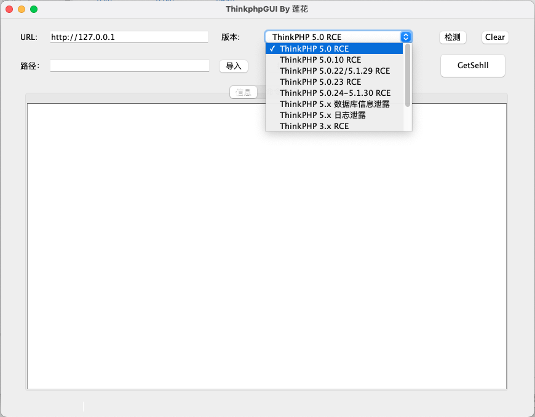Click the GetSehll button

click(473, 66)
